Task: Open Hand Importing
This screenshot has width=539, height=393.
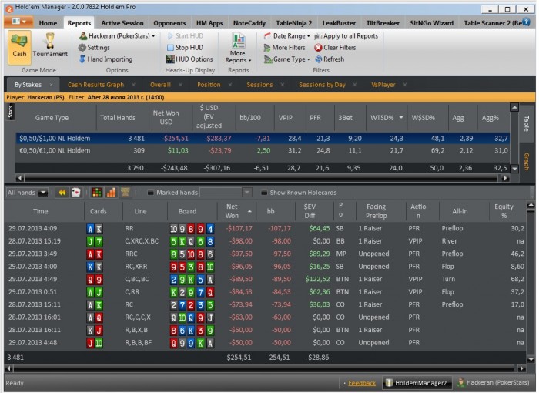Action: click(105, 59)
